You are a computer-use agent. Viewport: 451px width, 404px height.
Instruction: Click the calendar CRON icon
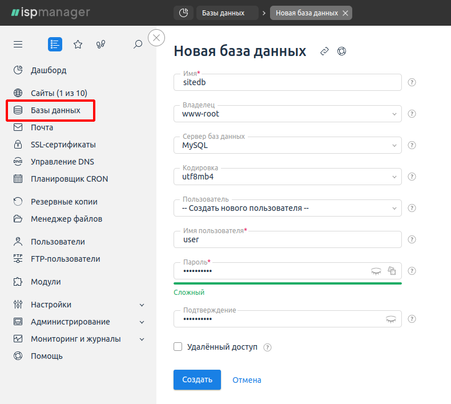point(18,178)
